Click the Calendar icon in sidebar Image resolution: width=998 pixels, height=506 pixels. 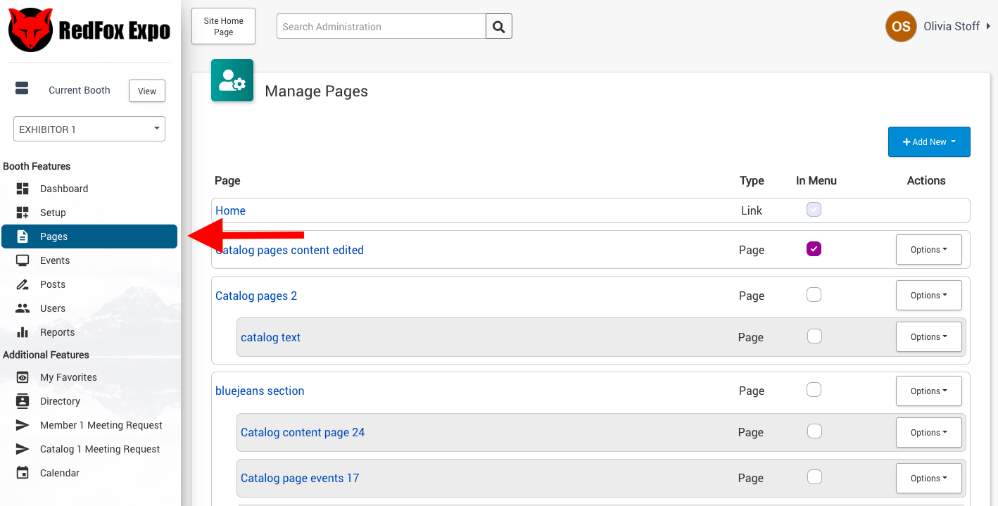pyautogui.click(x=23, y=473)
